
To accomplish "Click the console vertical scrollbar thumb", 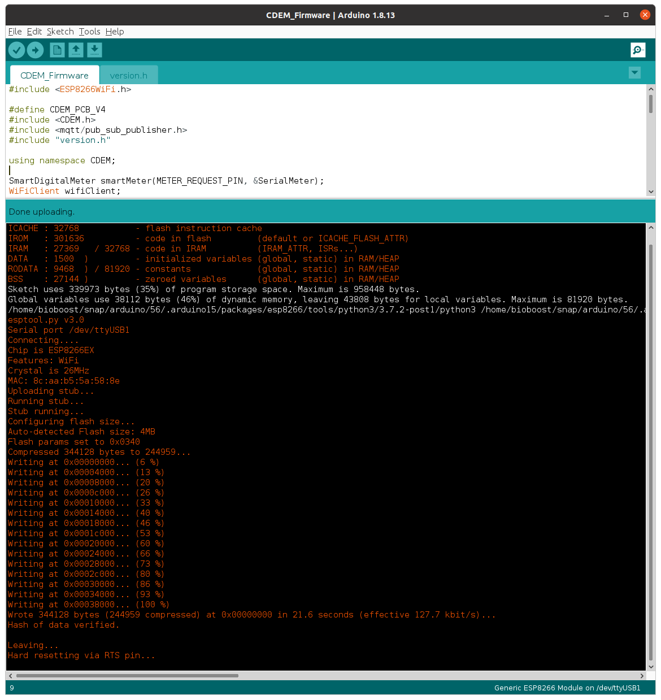I will (x=650, y=452).
